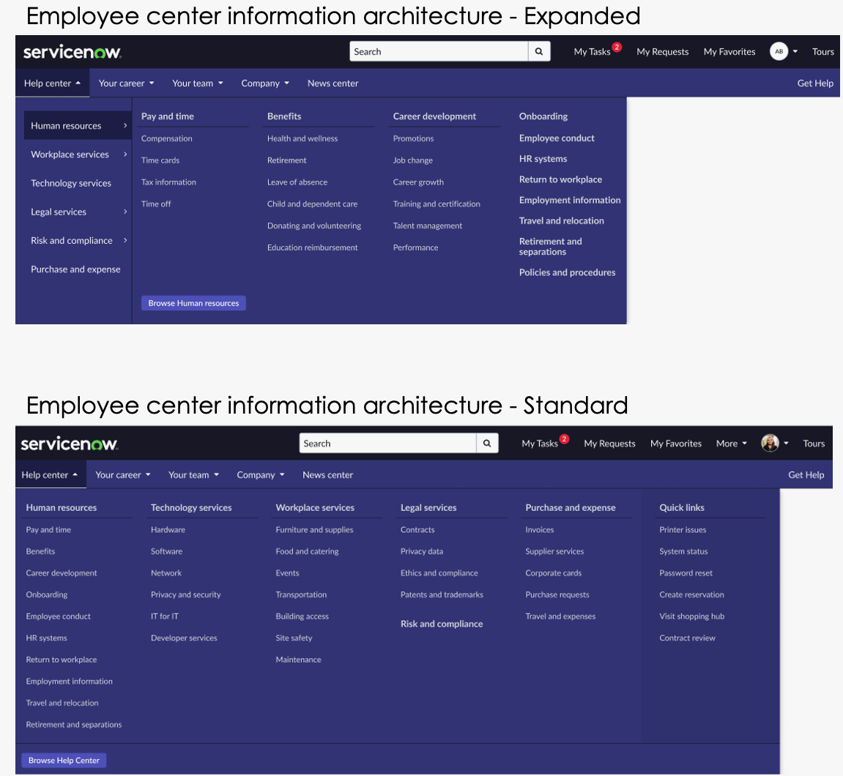
Task: Open the Time cards link
Action: coord(160,160)
